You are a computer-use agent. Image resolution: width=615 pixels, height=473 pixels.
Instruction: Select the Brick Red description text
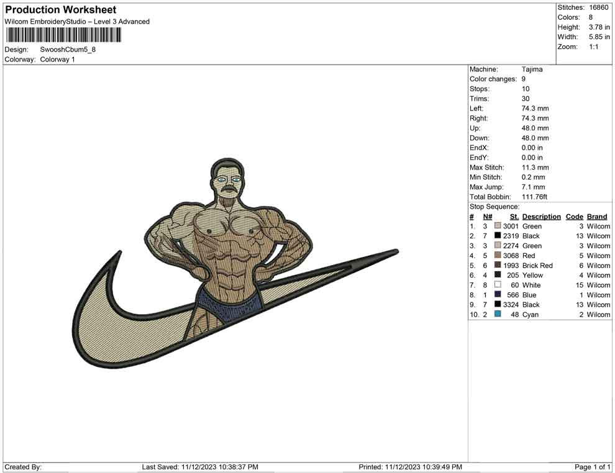(537, 265)
